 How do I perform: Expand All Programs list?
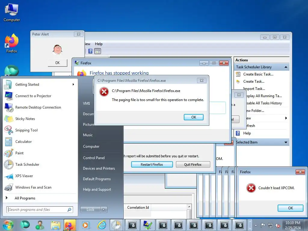click(x=25, y=198)
